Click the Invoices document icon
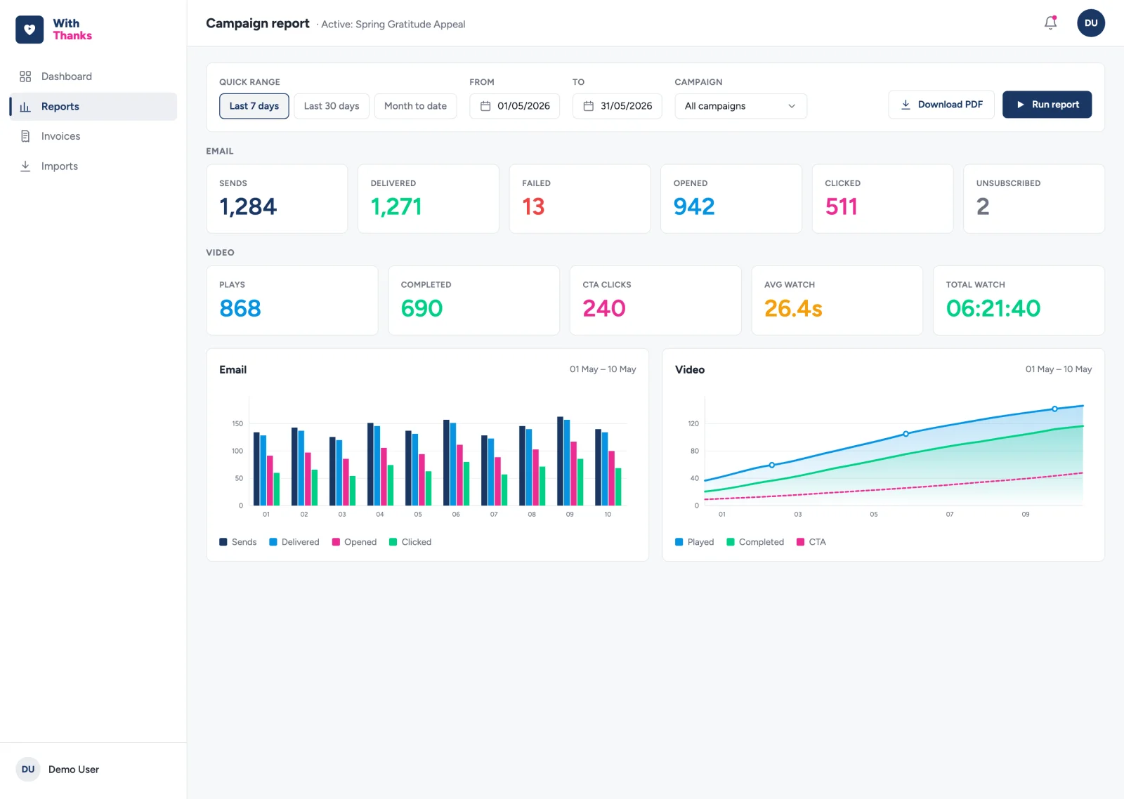The height and width of the screenshot is (799, 1124). click(25, 136)
